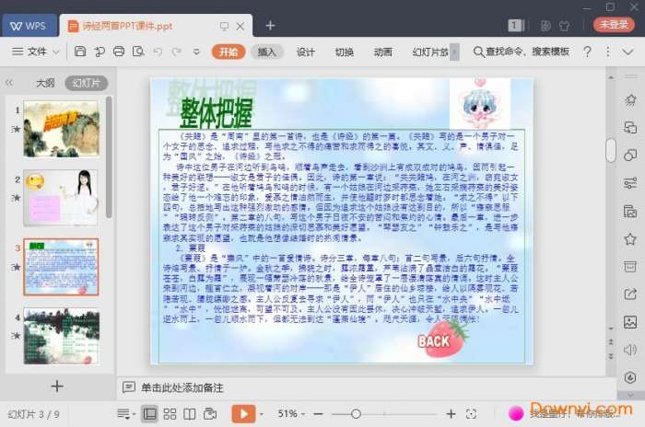645x427 pixels.
Task: Click the 整体把握 slide title
Action: point(216,113)
